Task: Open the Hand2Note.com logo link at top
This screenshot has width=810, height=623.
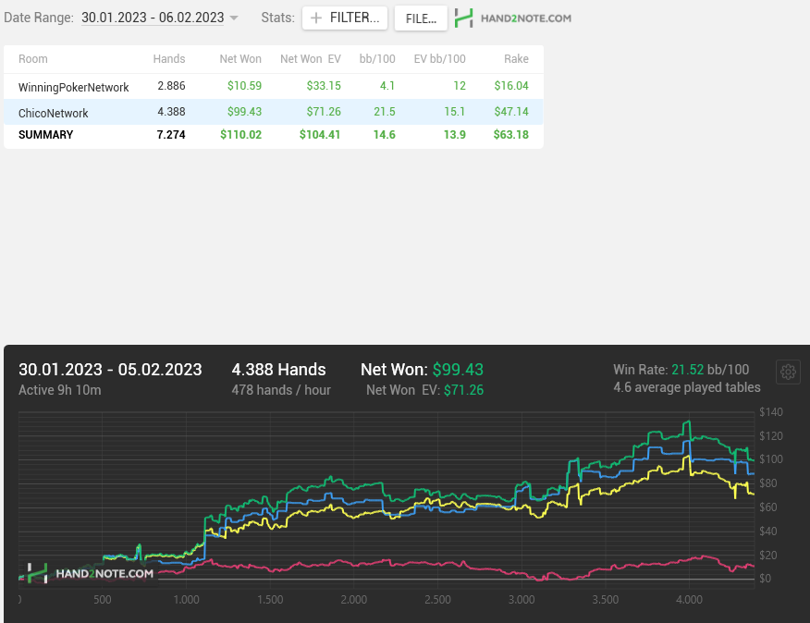Action: click(513, 18)
